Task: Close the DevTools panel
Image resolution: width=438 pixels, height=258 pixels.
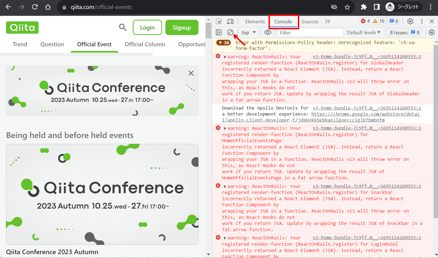Action: [x=432, y=21]
